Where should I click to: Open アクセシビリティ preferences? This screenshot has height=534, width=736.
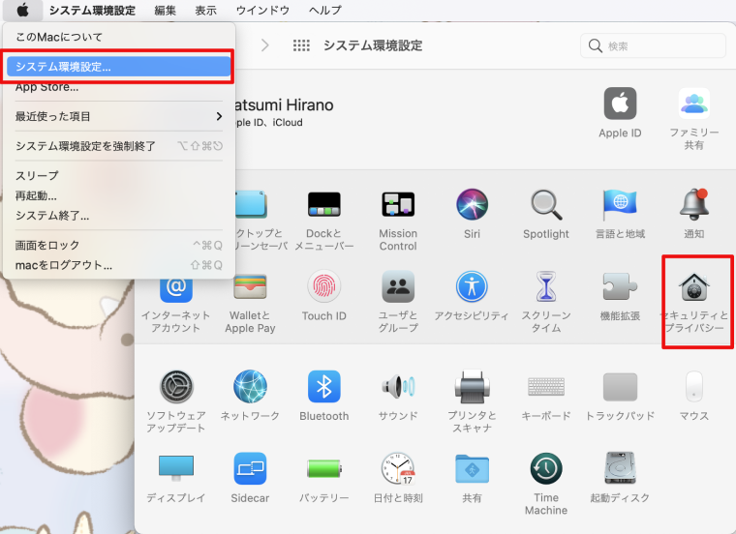(472, 296)
